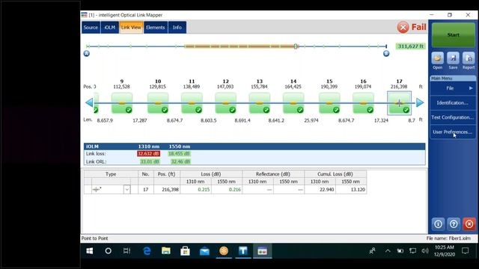Click the Fail status indicator

click(412, 27)
